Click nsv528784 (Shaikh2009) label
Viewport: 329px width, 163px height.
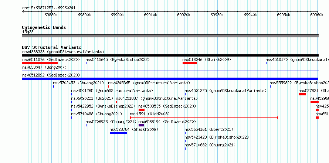pyautogui.click(x=134, y=129)
